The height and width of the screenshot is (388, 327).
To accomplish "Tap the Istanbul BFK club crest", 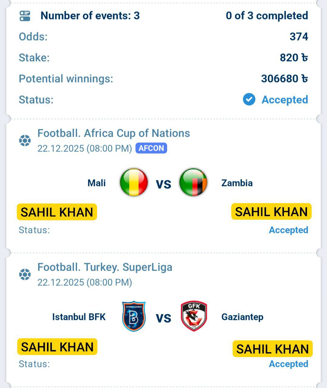I will [x=134, y=316].
